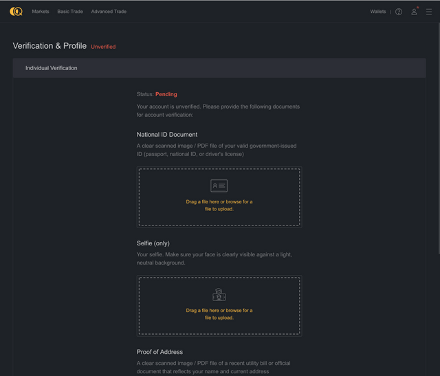This screenshot has width=440, height=376.
Task: Click the gold Q exchange logo
Action: [x=16, y=12]
